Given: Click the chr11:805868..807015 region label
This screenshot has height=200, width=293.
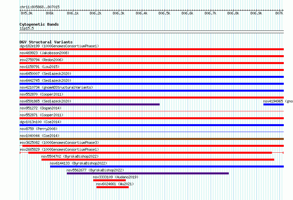Looking at the screenshot, I should 40,7.
